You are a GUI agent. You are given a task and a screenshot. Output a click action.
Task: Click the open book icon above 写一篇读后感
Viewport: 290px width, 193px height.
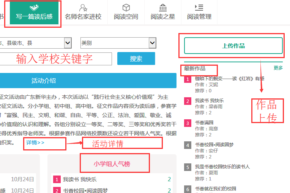click(x=34, y=7)
